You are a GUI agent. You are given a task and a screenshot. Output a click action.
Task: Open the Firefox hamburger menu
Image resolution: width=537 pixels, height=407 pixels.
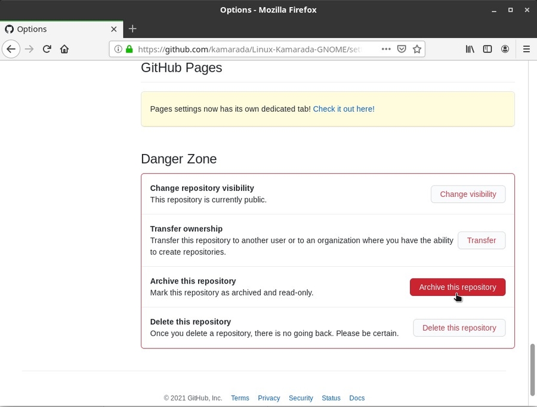[x=526, y=50]
